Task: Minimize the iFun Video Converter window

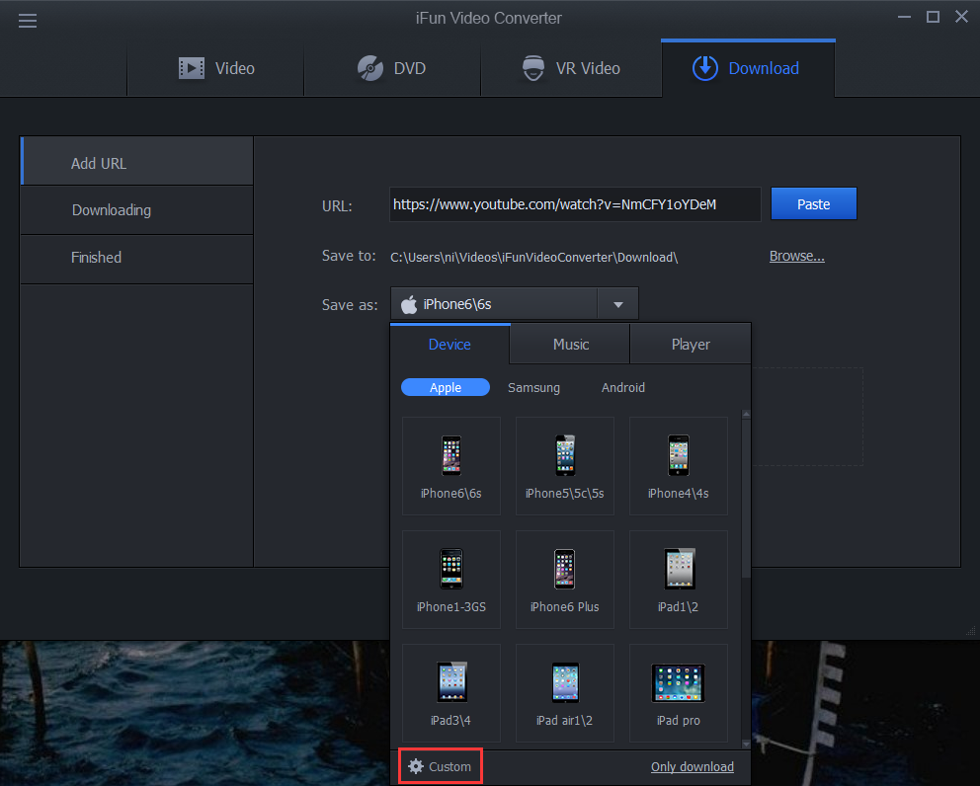Action: point(904,18)
